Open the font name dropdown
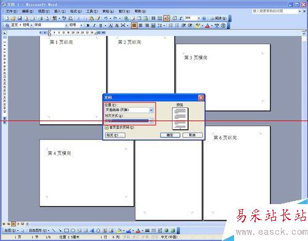 [67, 25]
